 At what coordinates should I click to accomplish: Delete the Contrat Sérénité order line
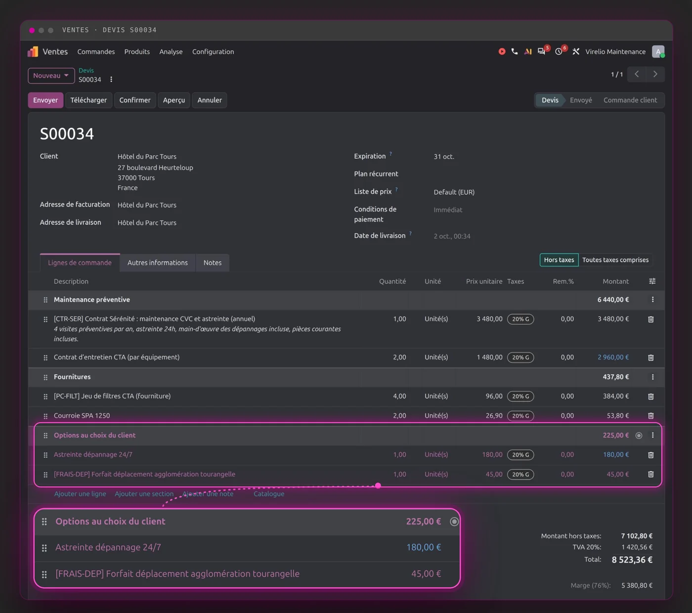(x=650, y=319)
